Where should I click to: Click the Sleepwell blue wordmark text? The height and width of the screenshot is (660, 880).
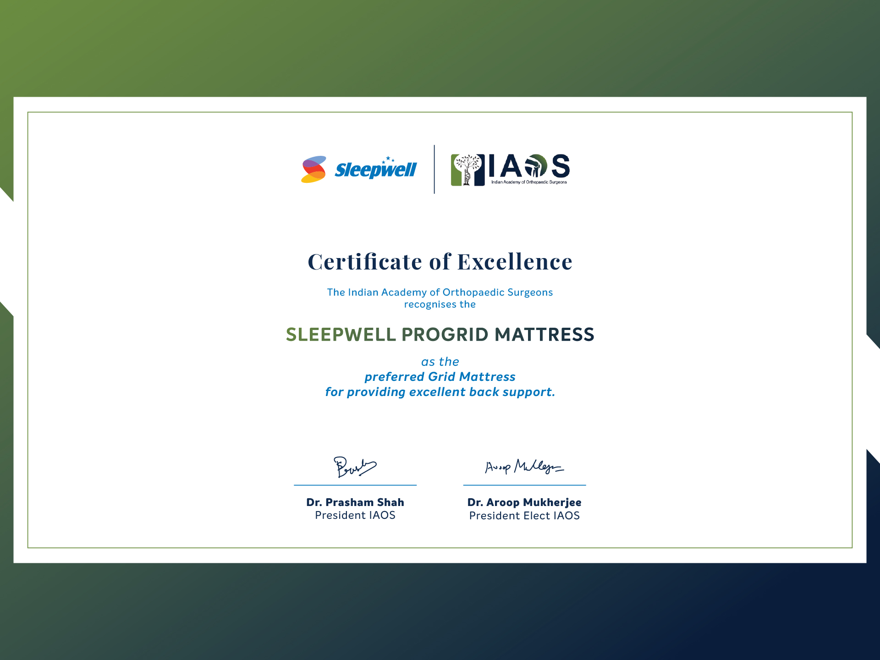375,170
